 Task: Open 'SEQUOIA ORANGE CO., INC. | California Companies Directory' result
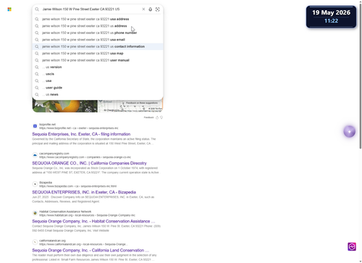click(x=89, y=163)
